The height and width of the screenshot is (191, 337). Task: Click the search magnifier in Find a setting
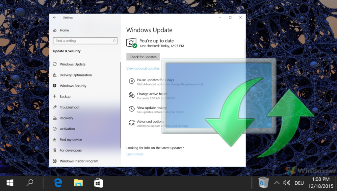pos(114,40)
